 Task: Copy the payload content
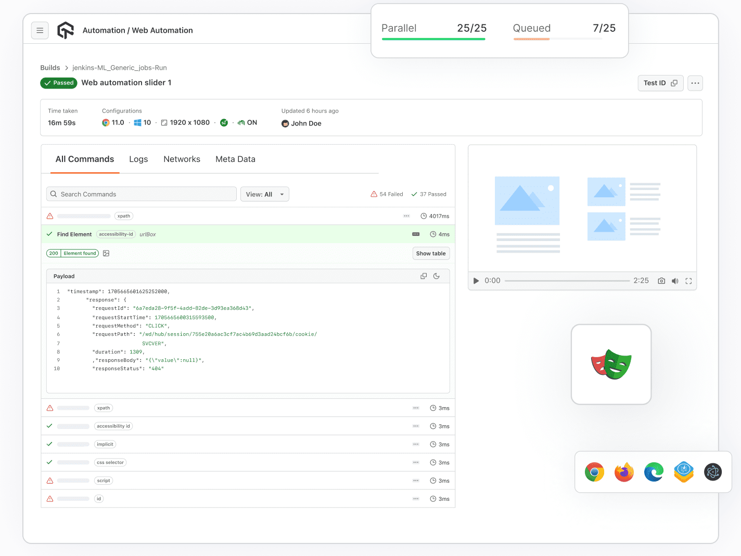424,276
